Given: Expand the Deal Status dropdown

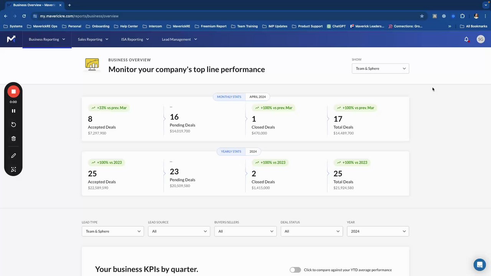Looking at the screenshot, I should coord(311,231).
